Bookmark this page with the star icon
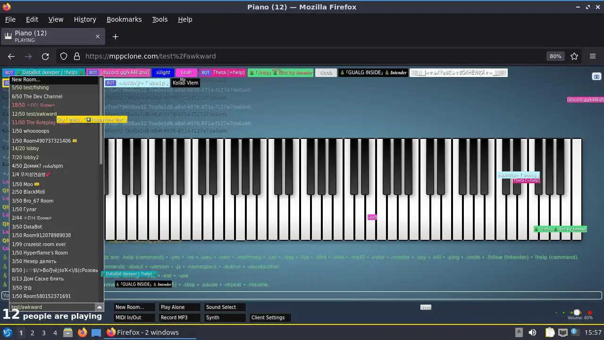604x340 pixels. 574,56
